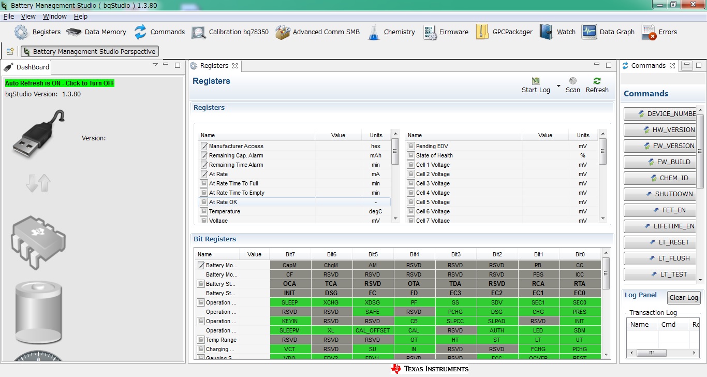Click the Refresh registers icon

tap(597, 81)
